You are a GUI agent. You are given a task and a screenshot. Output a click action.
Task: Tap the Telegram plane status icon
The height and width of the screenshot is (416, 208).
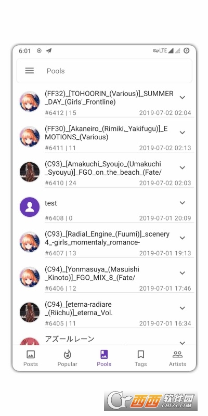[x=48, y=50]
